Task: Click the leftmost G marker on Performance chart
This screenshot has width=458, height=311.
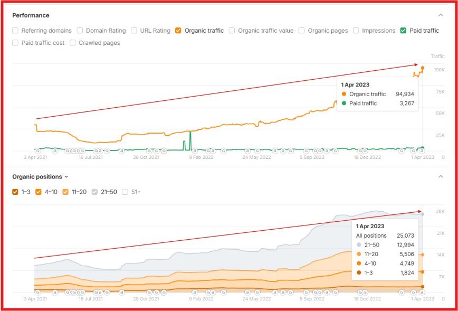Action: (37, 150)
